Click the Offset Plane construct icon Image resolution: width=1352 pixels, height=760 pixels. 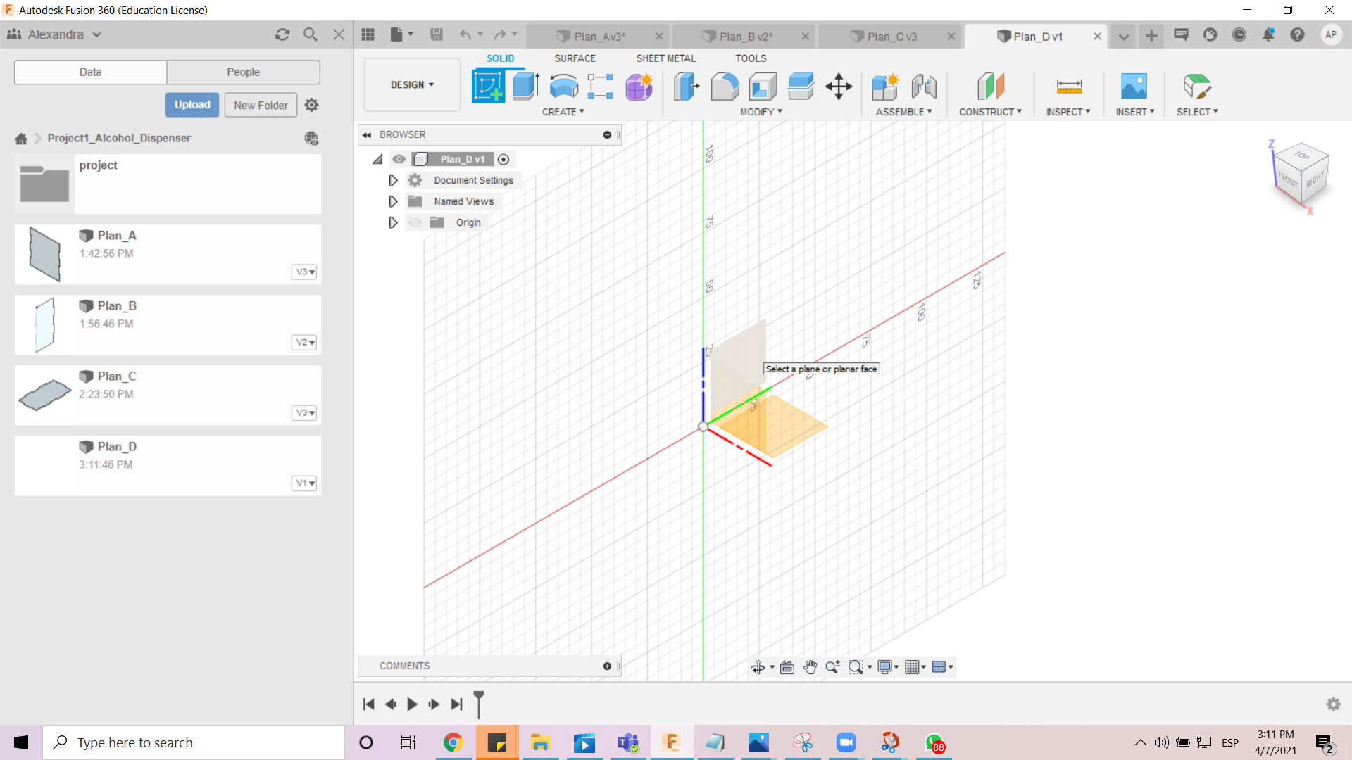click(991, 87)
